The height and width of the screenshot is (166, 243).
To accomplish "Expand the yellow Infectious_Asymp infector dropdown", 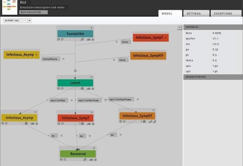I will point(36,55).
